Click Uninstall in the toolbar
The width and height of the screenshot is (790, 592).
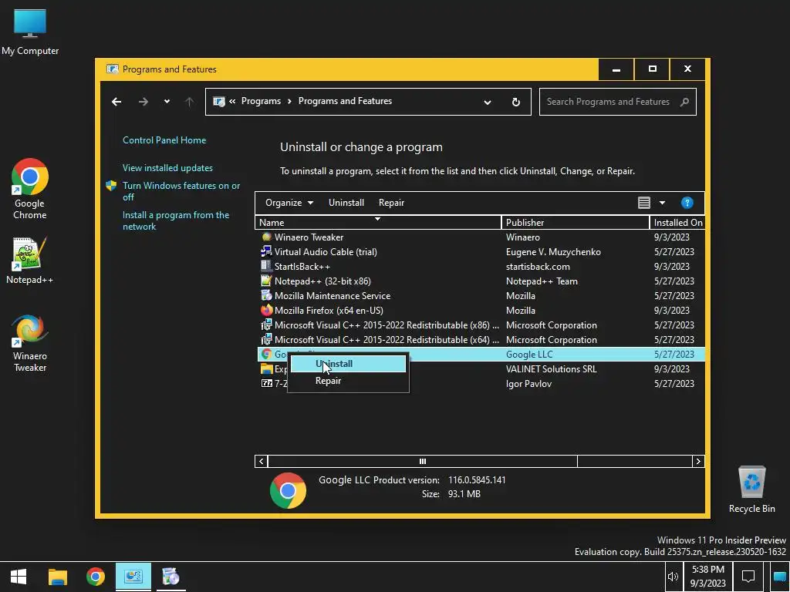click(346, 203)
